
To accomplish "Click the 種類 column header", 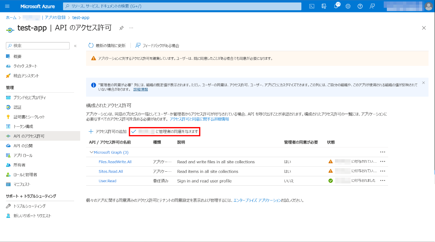I will pos(157,142).
